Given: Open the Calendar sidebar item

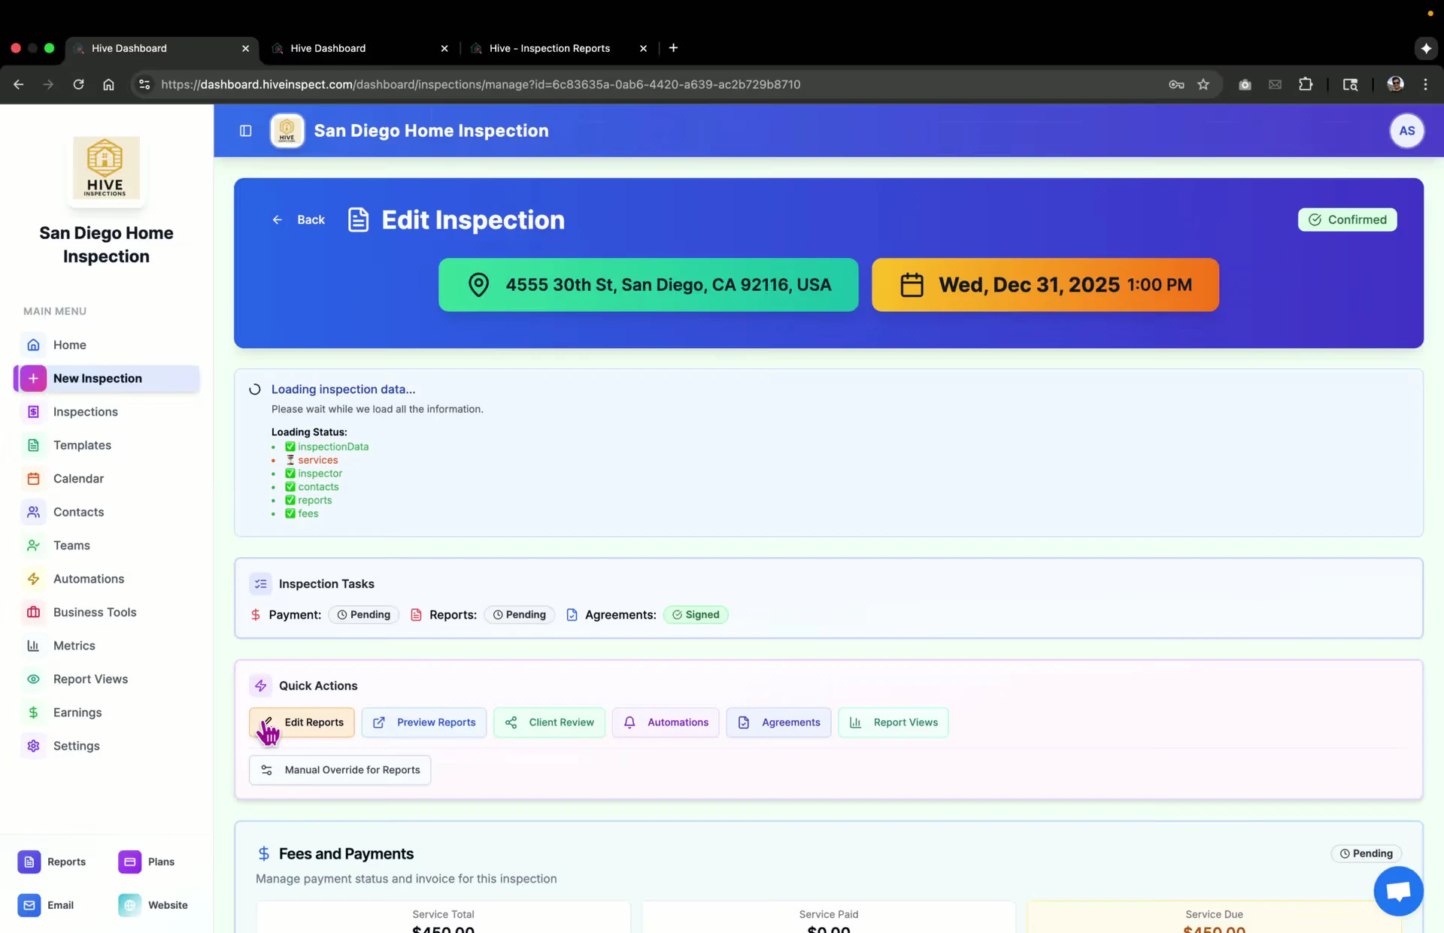Looking at the screenshot, I should pos(78,478).
